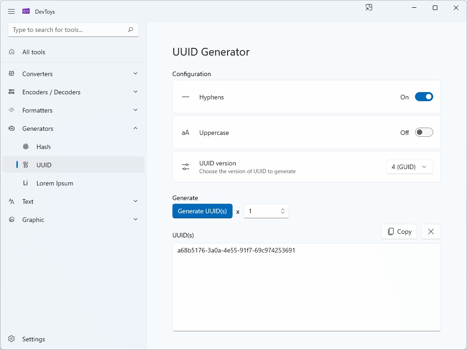467x350 pixels.
Task: Select UUID in the sidebar
Action: (x=44, y=165)
